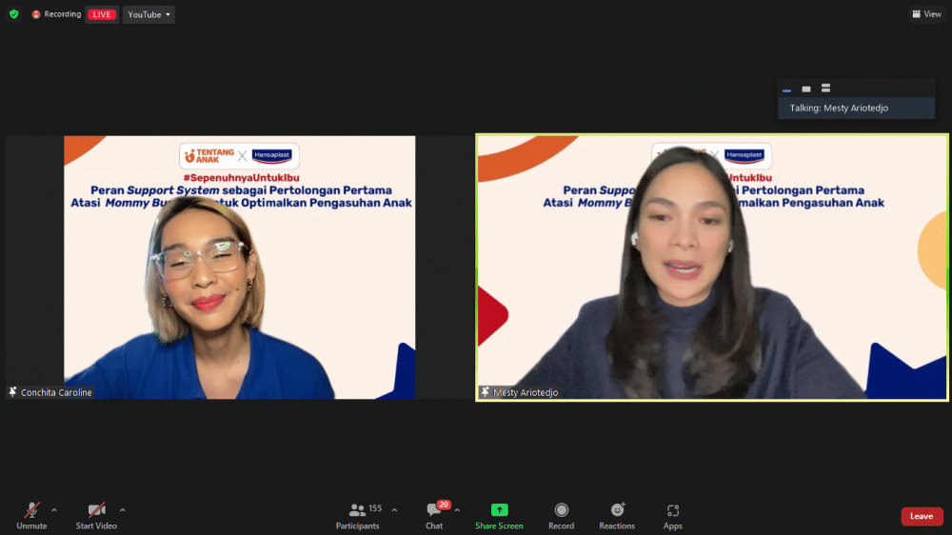Expand chat options arrow
The height and width of the screenshot is (535, 952).
click(457, 510)
